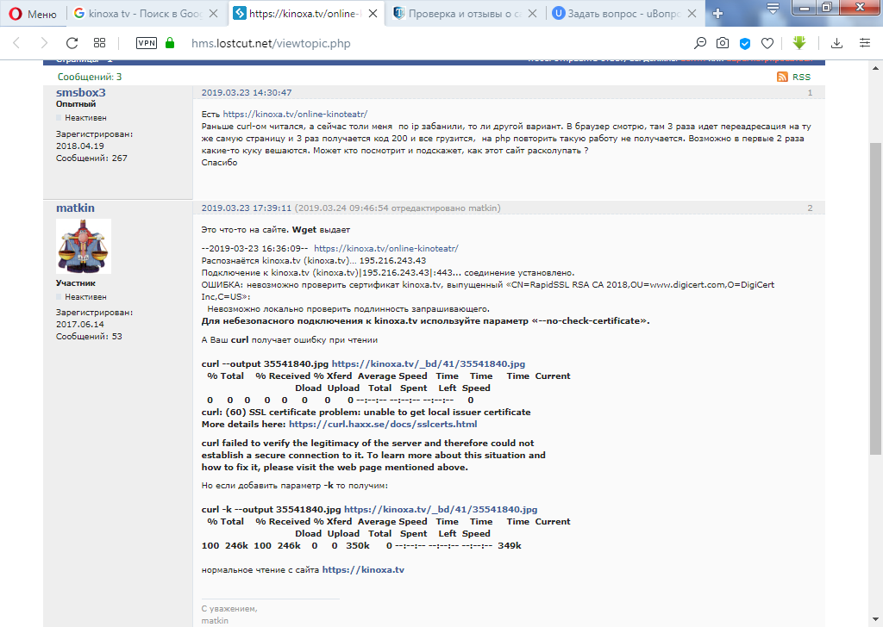
Task: Click the scrollbar up arrow
Action: point(876,68)
